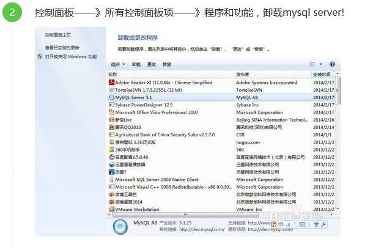The image size is (384, 250).
Task: Click publisher cell Sogou.com
Action: point(248,142)
